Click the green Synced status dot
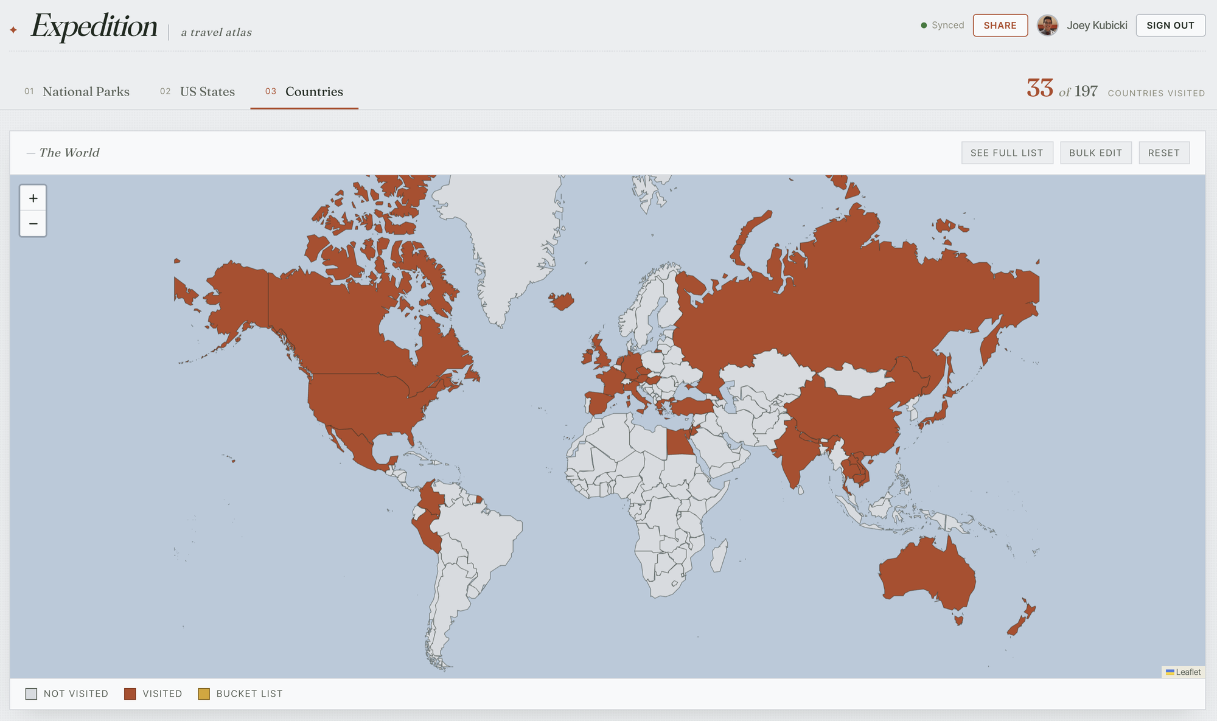 (x=924, y=26)
